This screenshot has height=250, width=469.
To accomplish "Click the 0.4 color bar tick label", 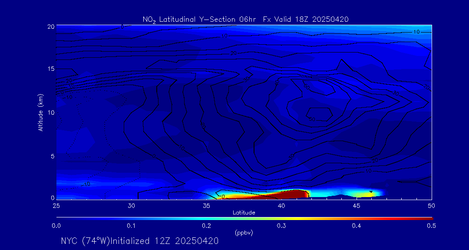I will point(357,226).
